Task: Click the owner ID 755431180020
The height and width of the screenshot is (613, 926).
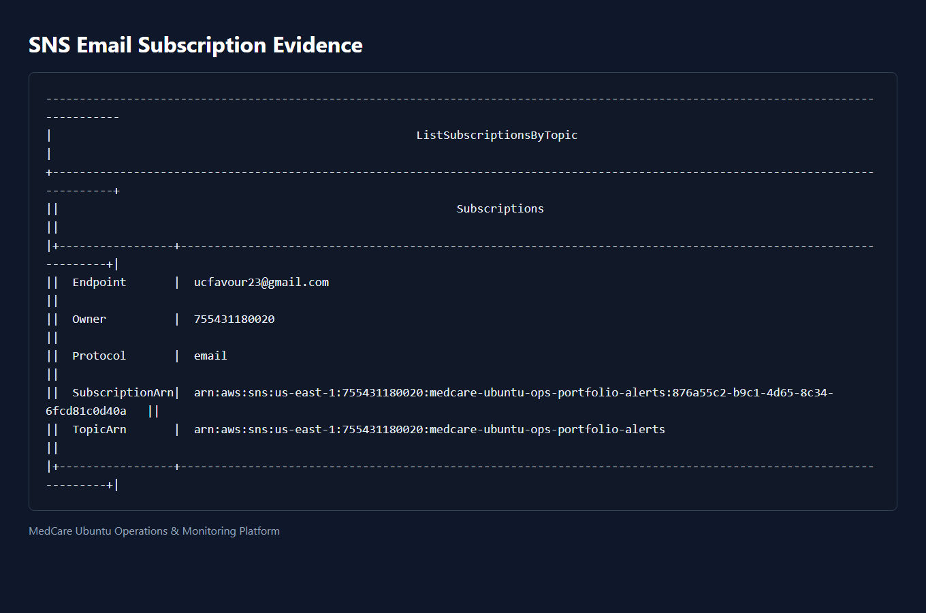Action: [x=234, y=319]
